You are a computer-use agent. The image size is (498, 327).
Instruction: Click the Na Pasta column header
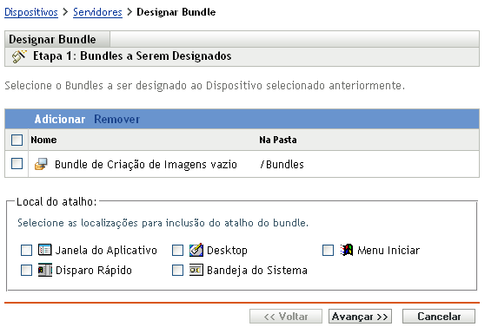278,140
